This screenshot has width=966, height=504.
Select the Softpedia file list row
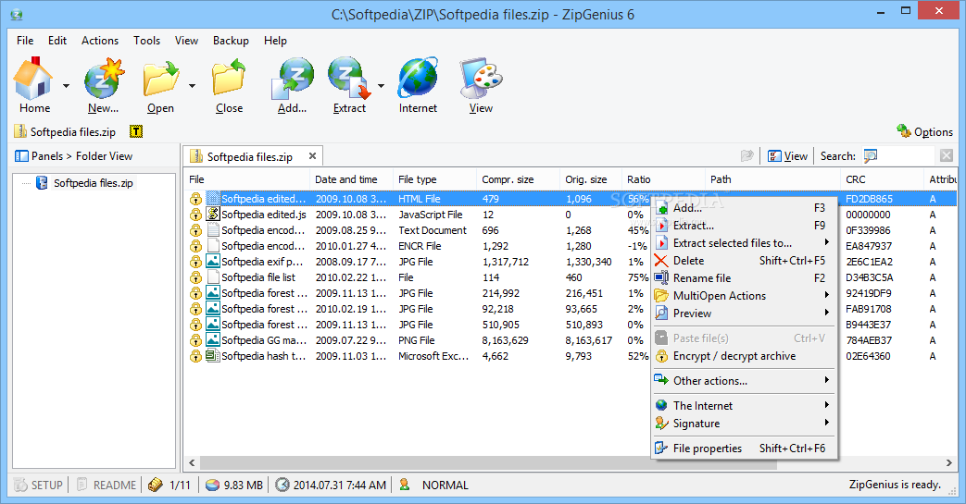tap(570, 277)
